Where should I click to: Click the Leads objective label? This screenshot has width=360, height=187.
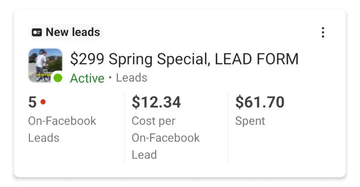click(132, 78)
